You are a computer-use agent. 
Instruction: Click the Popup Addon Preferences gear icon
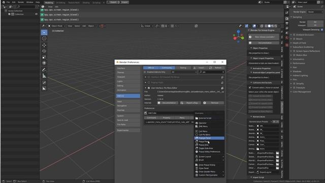point(197,151)
